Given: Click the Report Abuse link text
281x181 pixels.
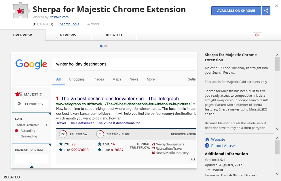Looking at the screenshot, I should pos(223,146).
